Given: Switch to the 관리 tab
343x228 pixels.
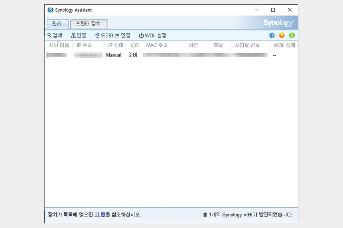Looking at the screenshot, I should tap(58, 24).
